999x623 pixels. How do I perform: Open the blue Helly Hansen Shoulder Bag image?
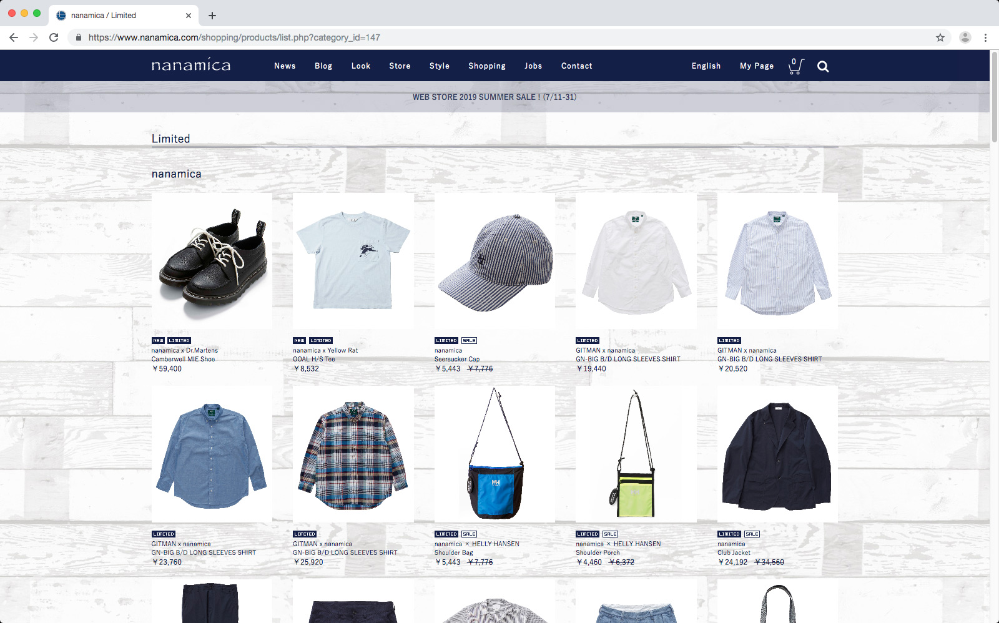(x=495, y=454)
